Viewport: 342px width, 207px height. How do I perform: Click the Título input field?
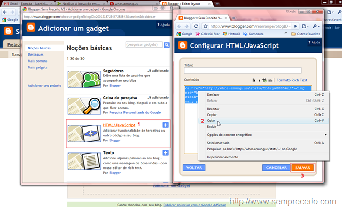coord(243,71)
